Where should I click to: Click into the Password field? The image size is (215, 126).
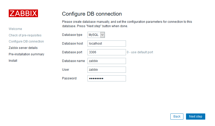tap(106, 78)
